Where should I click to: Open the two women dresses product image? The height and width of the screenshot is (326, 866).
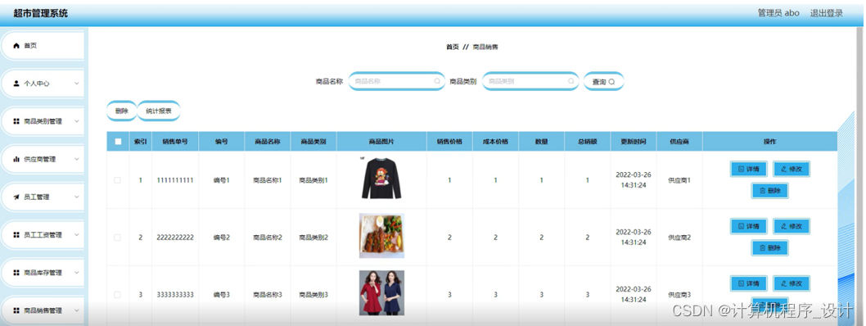(381, 293)
